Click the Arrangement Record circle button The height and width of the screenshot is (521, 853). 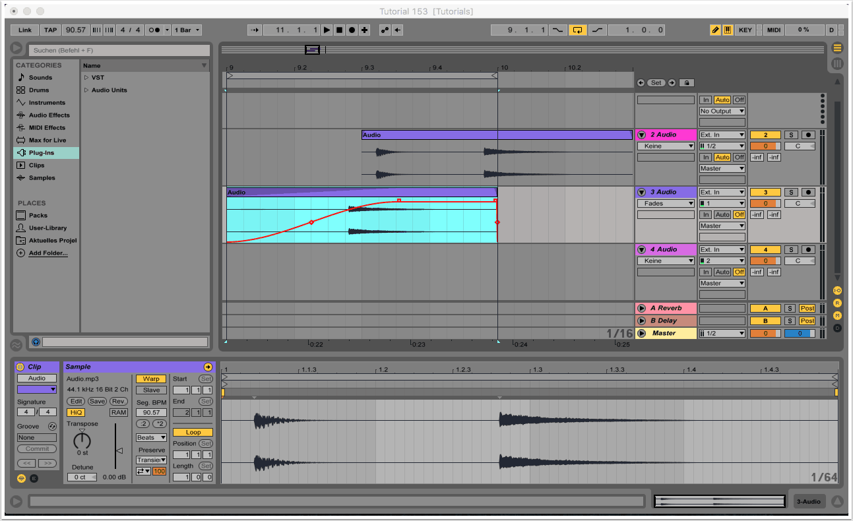click(352, 30)
